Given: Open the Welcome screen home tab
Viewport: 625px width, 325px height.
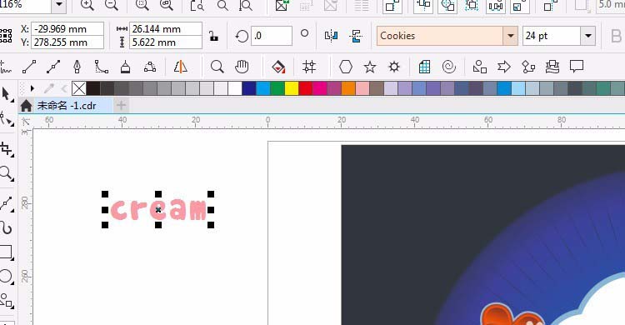Looking at the screenshot, I should click(x=26, y=106).
